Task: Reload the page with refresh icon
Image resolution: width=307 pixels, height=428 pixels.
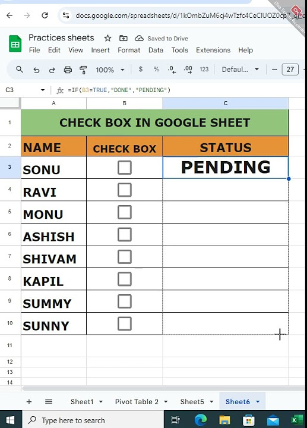Action: pyautogui.click(x=45, y=15)
